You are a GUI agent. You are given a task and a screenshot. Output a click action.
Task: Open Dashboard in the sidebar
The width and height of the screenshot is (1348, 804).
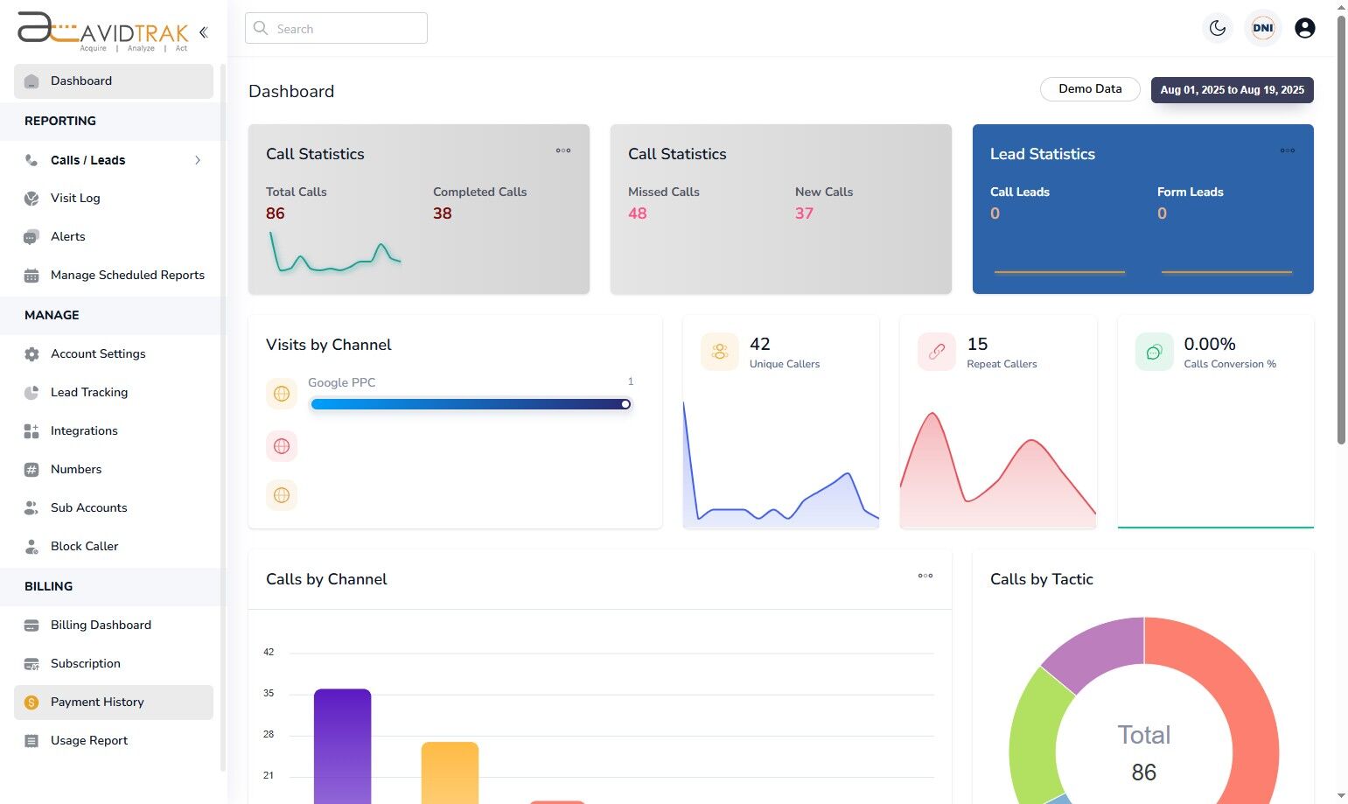point(114,80)
